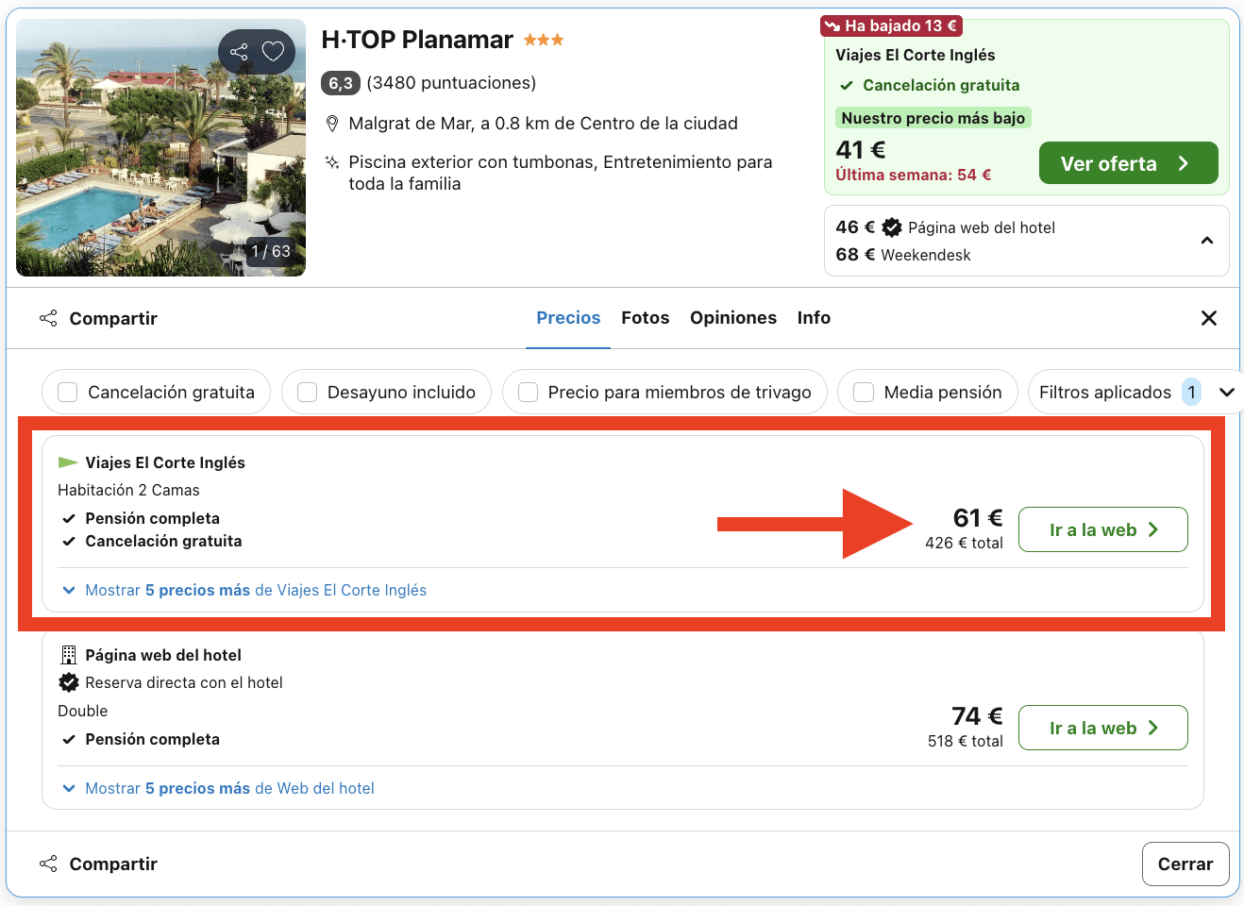The image size is (1244, 906).
Task: Enable the Media pensión filter
Action: tap(863, 391)
